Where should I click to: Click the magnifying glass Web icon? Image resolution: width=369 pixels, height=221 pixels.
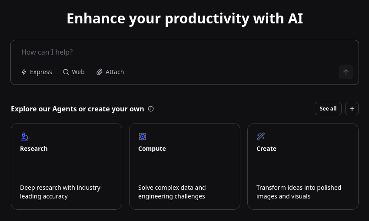point(66,72)
